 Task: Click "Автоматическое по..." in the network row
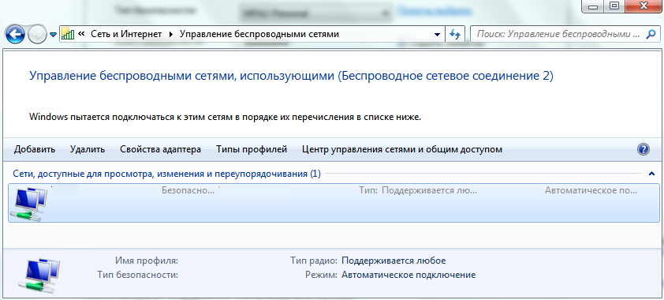point(591,191)
